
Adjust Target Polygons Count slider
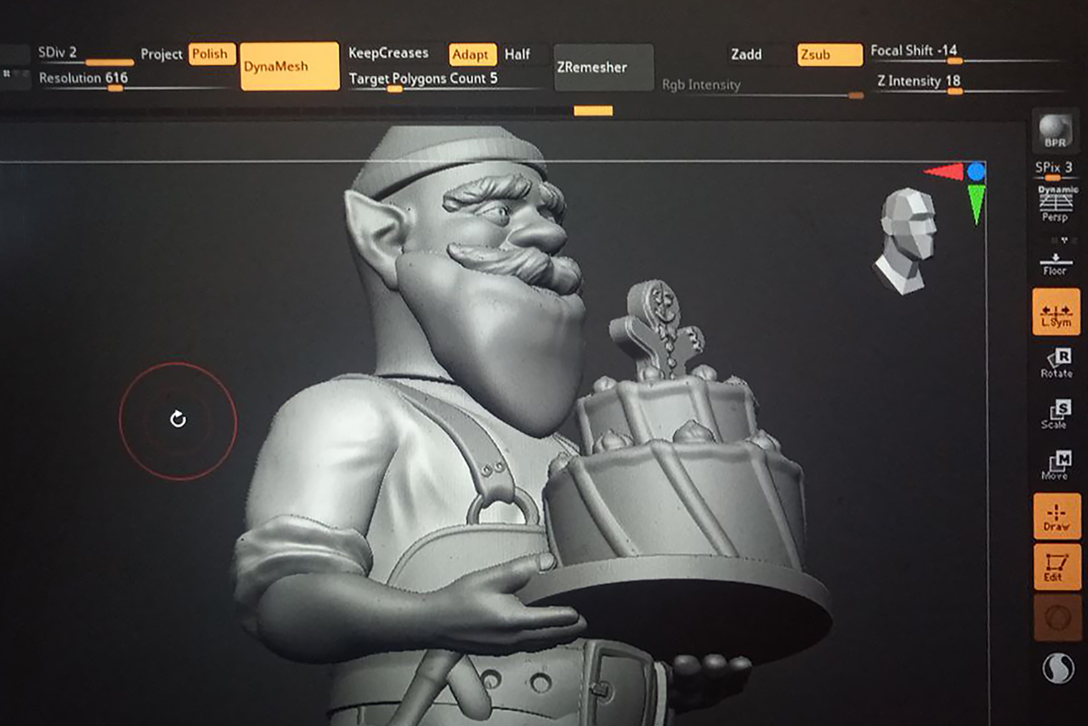(444, 80)
